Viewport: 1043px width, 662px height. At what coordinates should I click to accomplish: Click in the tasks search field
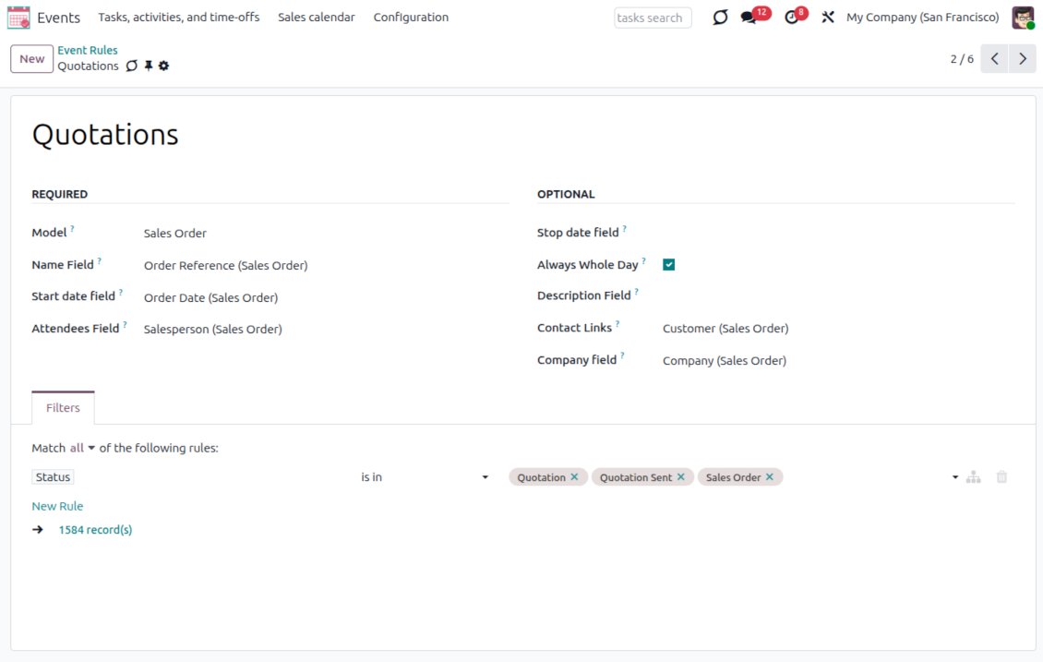[x=653, y=18]
